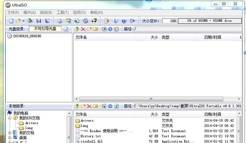Sort local file list by the 大小 column header
This screenshot has height=143, width=246.
click(x=147, y=114)
